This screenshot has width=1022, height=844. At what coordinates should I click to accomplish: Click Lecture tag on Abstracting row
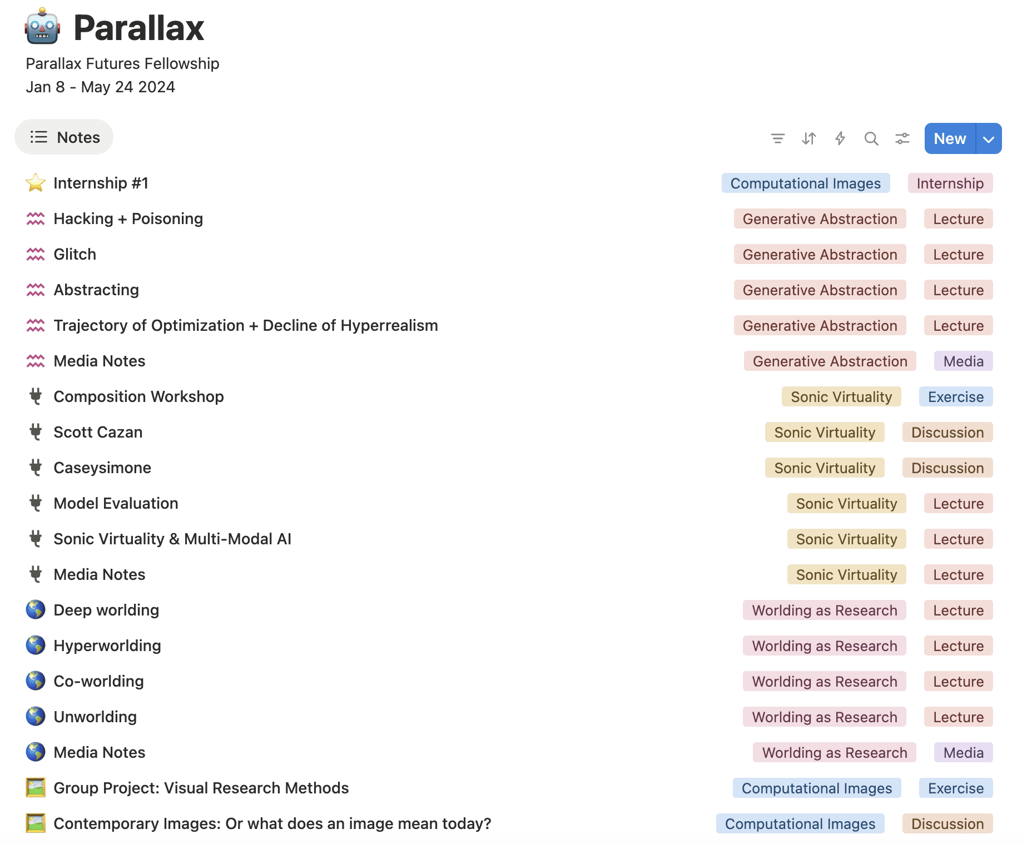tap(959, 290)
